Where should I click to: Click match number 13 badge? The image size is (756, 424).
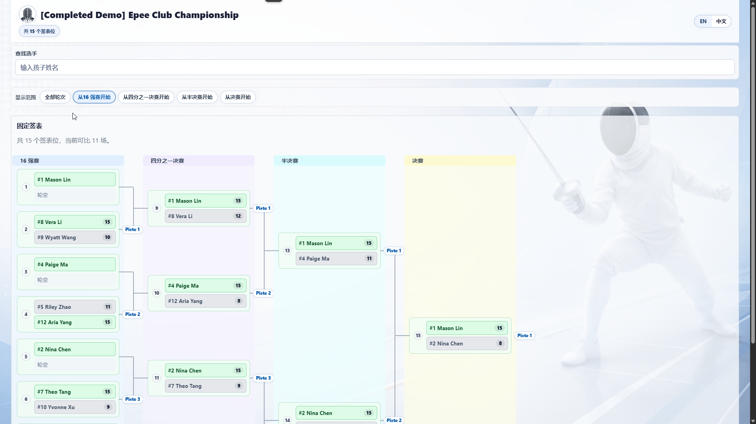pos(287,251)
